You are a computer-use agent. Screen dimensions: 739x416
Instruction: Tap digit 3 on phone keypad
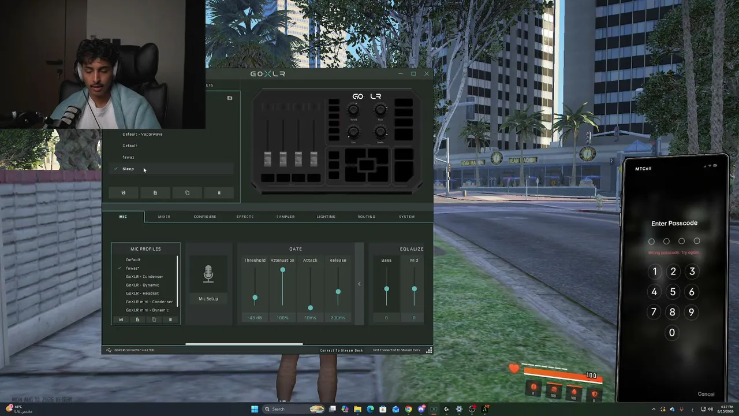(x=692, y=272)
